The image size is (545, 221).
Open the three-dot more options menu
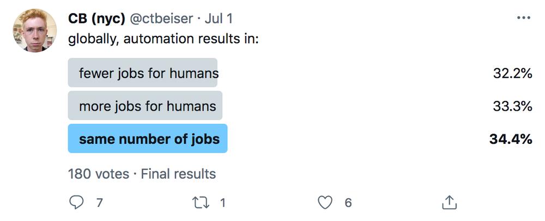523,18
